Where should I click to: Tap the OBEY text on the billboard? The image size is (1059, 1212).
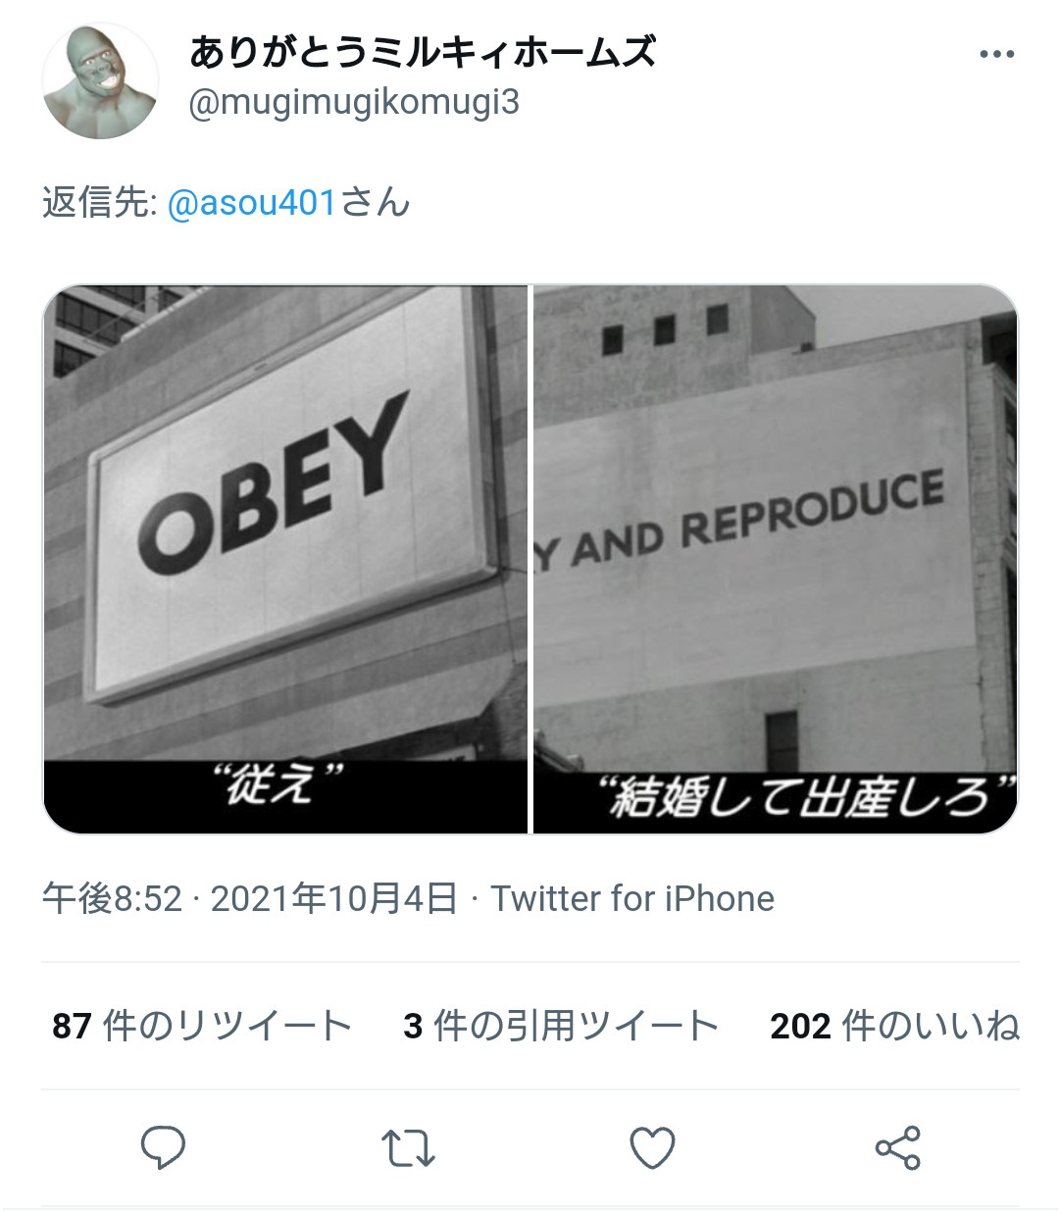(x=273, y=483)
